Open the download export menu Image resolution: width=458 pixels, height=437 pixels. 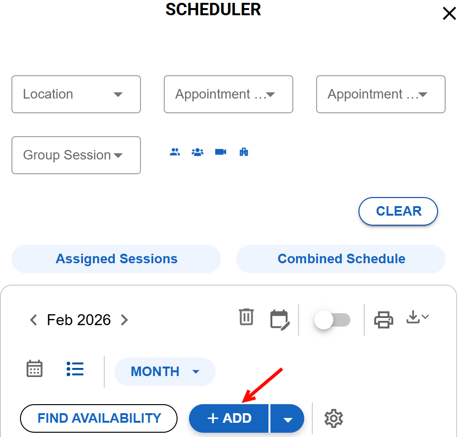point(418,318)
